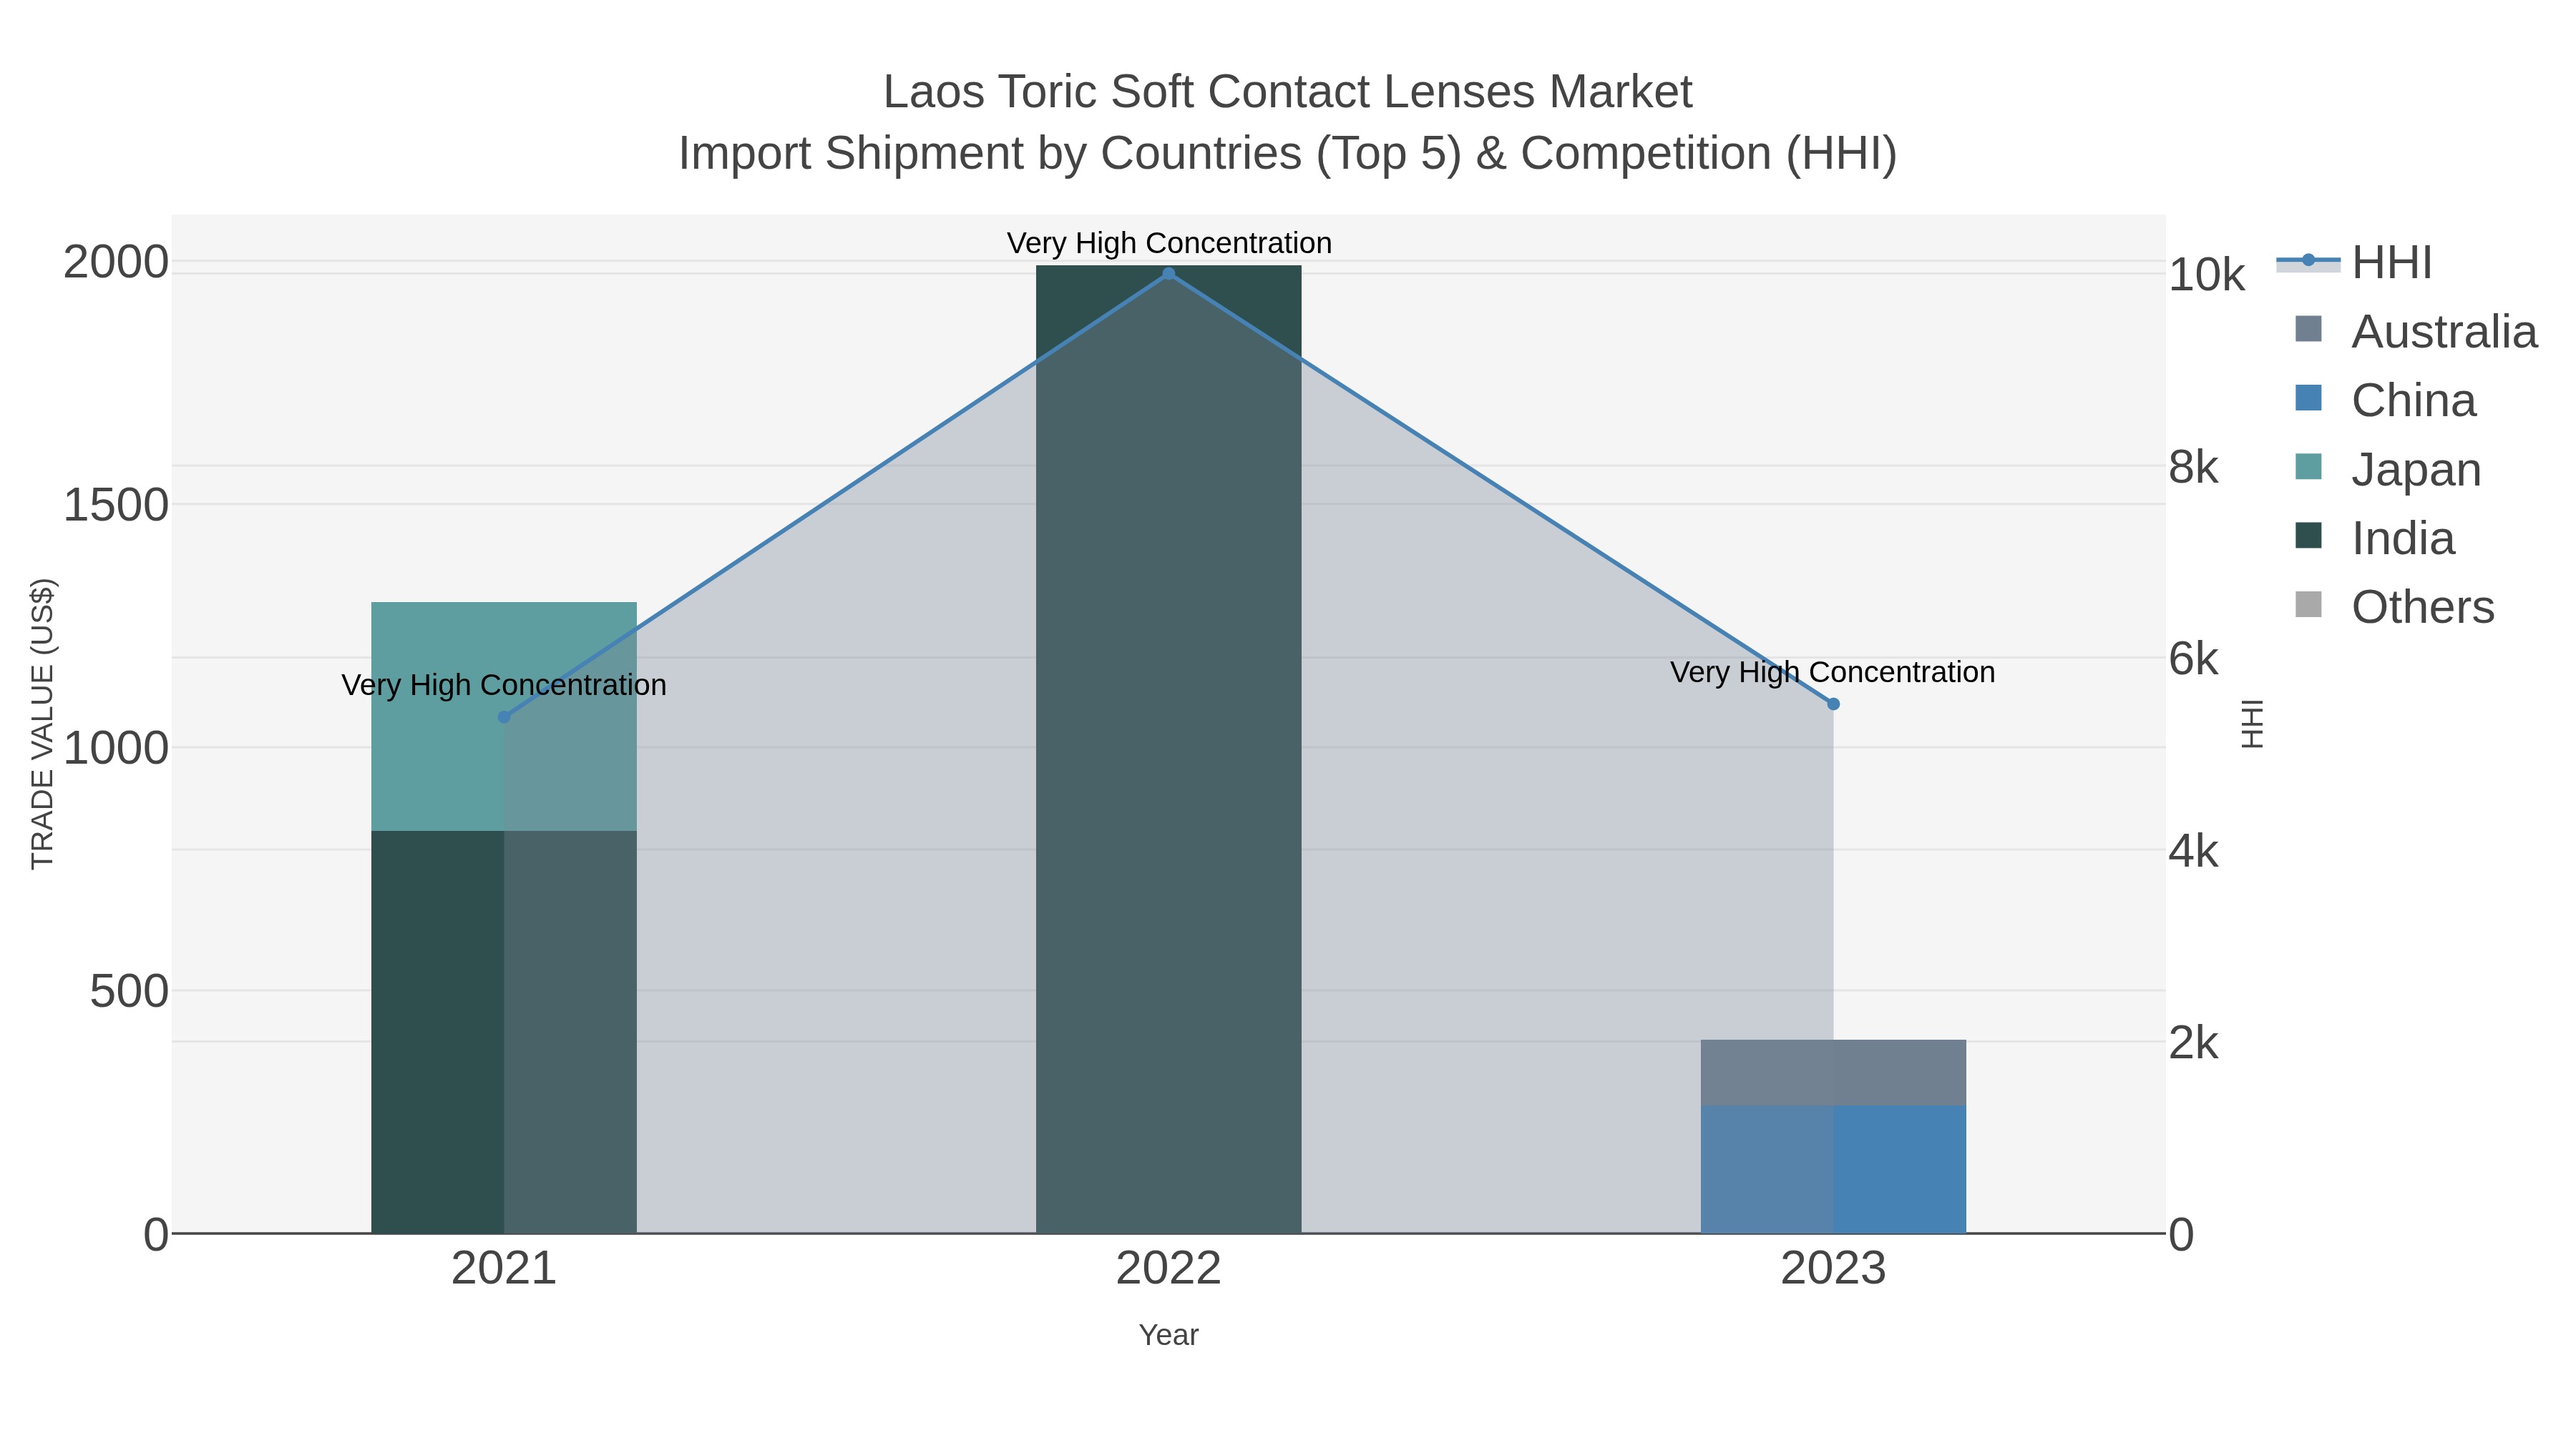This screenshot has height=1448, width=2576.
Task: Toggle the Japan legend entry
Action: (x=2388, y=468)
